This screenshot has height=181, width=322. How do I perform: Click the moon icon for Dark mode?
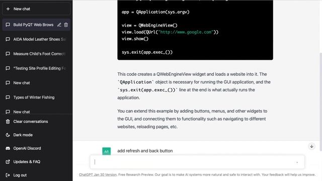coord(8,135)
